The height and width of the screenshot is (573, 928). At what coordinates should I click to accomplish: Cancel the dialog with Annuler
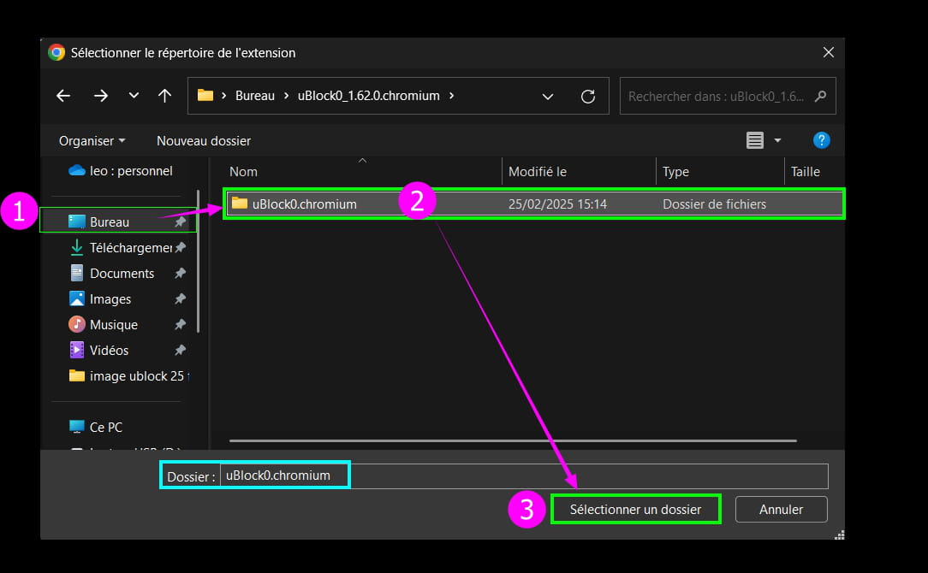tap(782, 509)
